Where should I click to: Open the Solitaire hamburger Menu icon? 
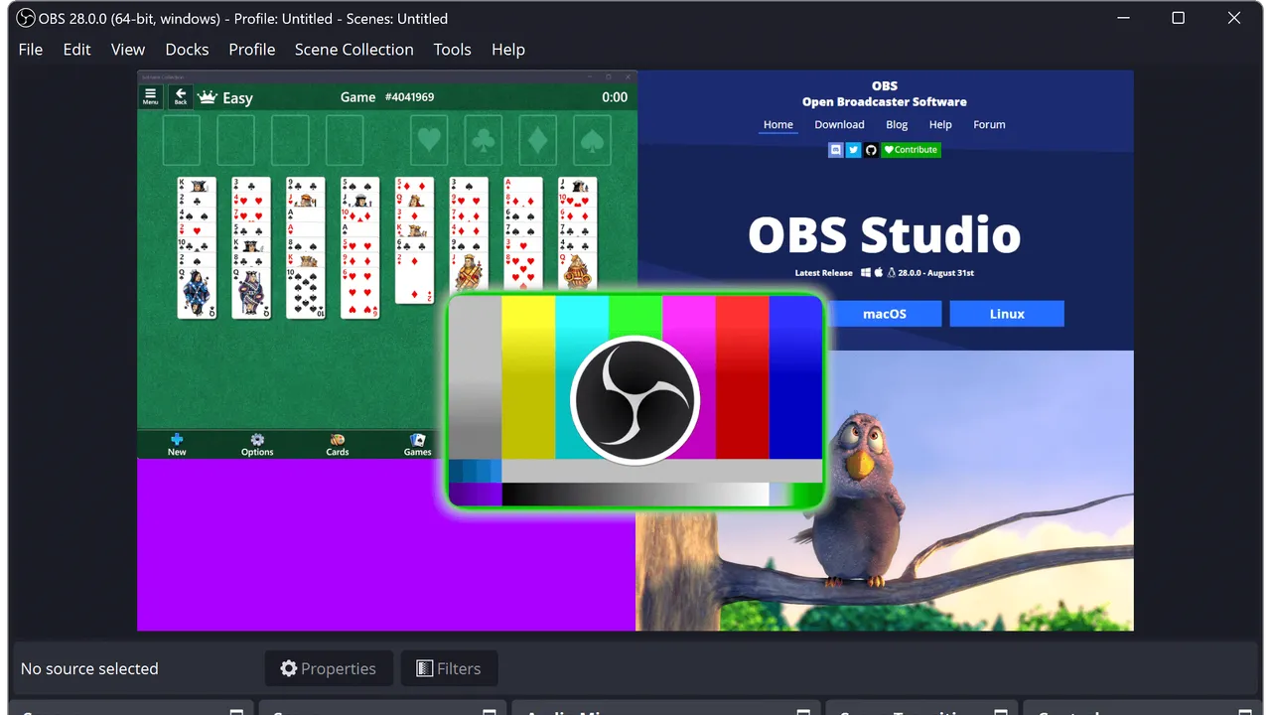(x=150, y=96)
